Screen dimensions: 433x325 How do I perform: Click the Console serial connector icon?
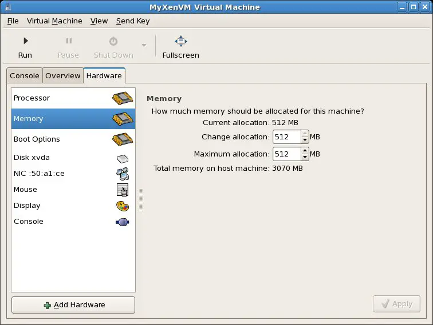123,222
